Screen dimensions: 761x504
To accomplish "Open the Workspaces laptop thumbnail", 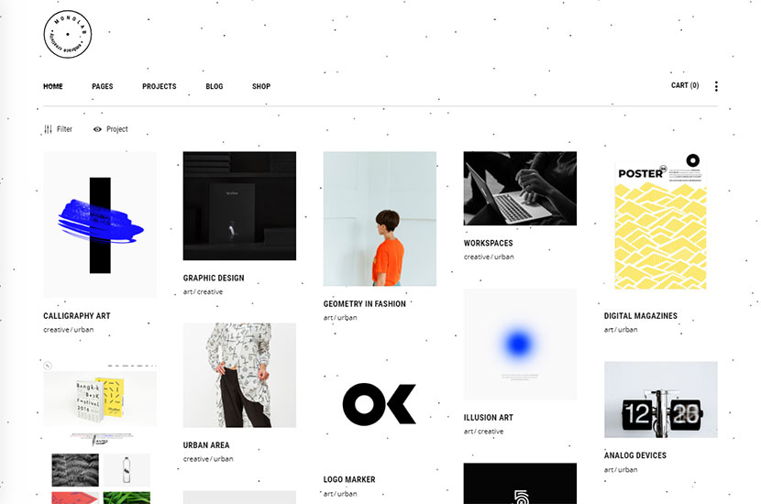I will [x=520, y=188].
